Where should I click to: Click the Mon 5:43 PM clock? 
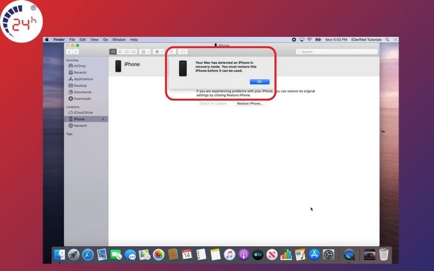pyautogui.click(x=336, y=40)
